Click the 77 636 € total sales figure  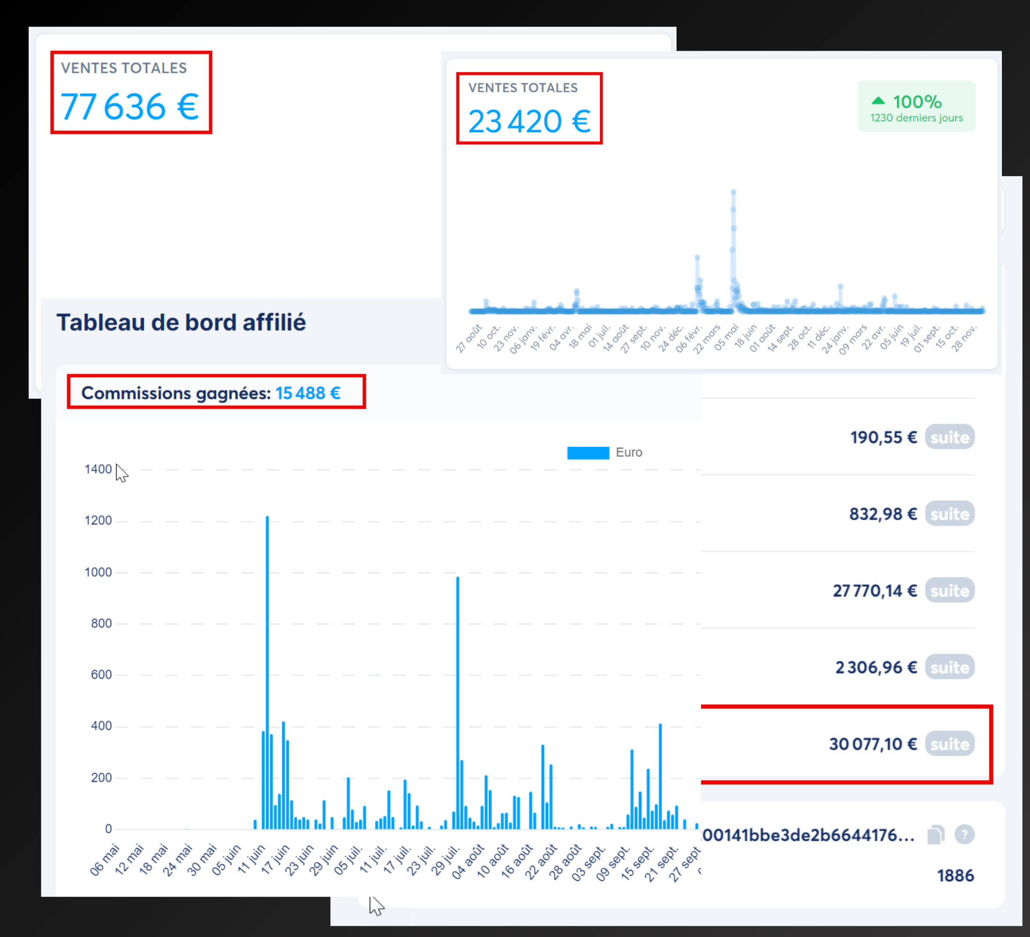click(130, 107)
